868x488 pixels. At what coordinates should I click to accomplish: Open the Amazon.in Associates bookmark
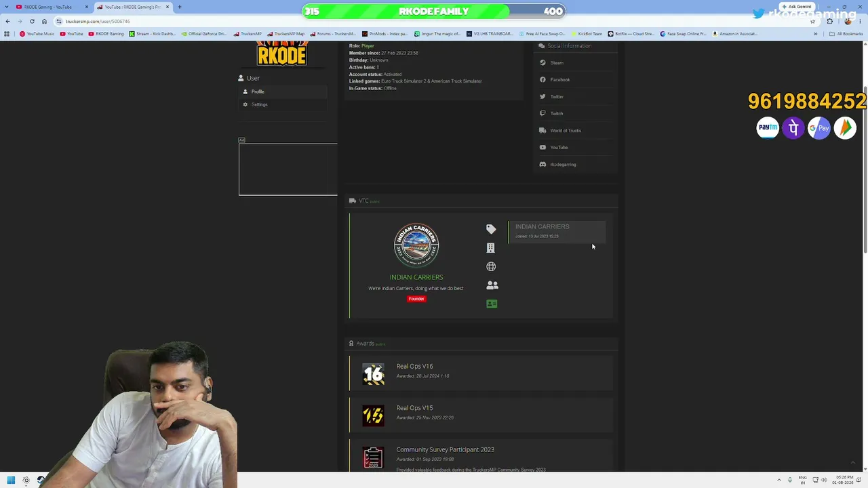735,34
